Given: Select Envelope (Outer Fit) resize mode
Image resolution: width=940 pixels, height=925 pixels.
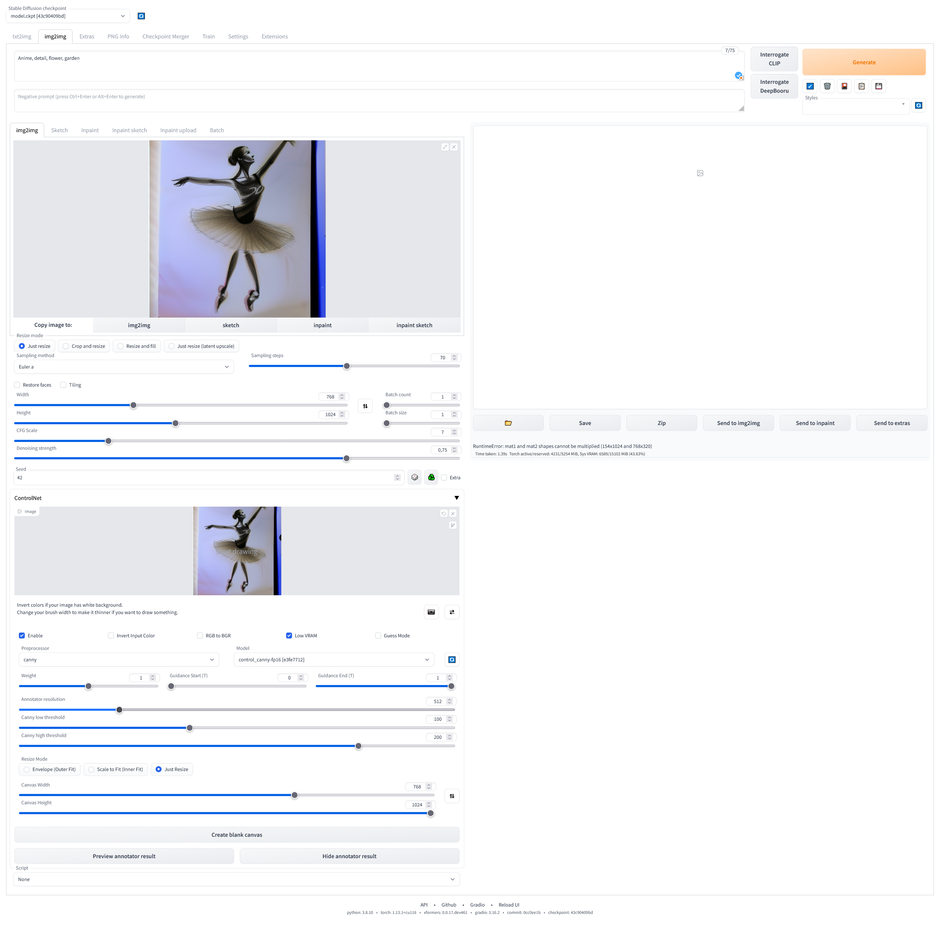Looking at the screenshot, I should tap(50, 770).
